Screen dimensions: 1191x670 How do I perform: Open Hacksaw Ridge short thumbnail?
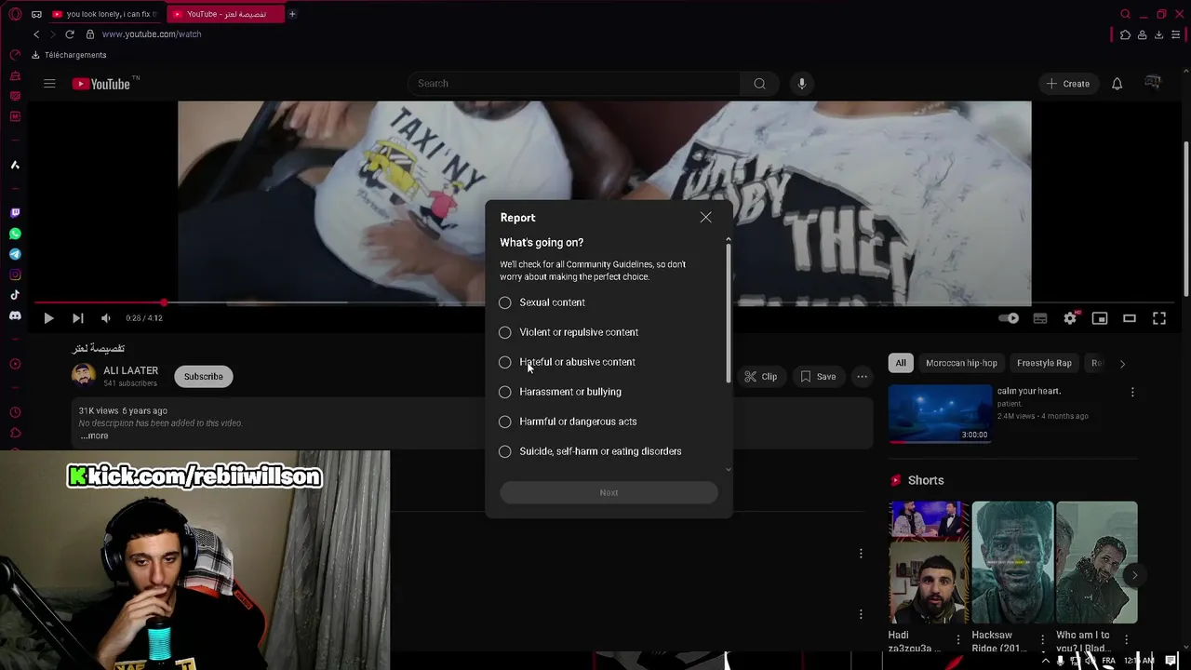(1012, 562)
